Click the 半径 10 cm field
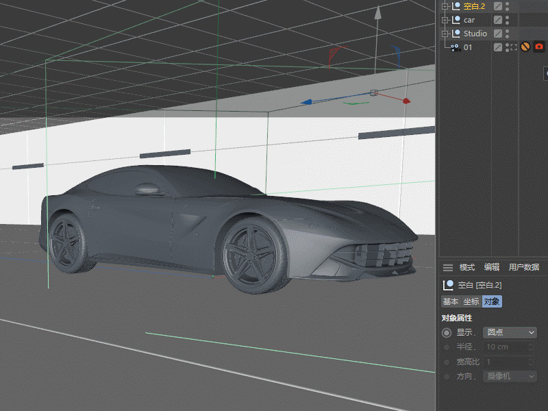Viewport: 548px width, 411px height. pyautogui.click(x=510, y=347)
